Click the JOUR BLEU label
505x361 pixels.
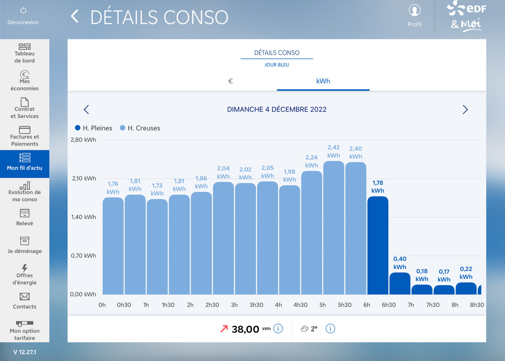277,65
